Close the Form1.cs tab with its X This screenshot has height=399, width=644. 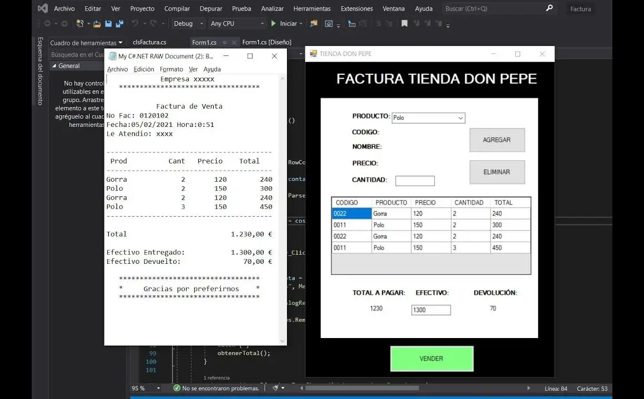234,42
